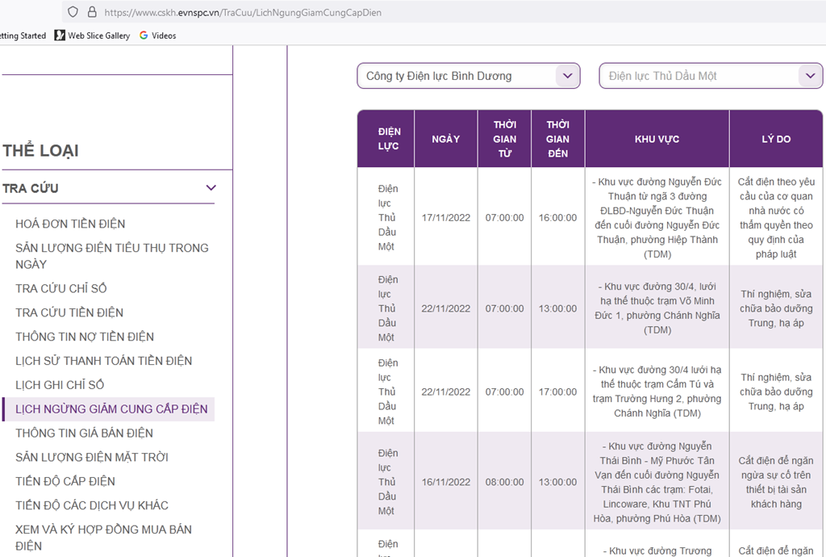Viewport: 826px width, 557px height.
Task: Click the reason 'Cắt điện theo yêu cầu của cơ quan nhà nước'
Action: [x=776, y=218]
